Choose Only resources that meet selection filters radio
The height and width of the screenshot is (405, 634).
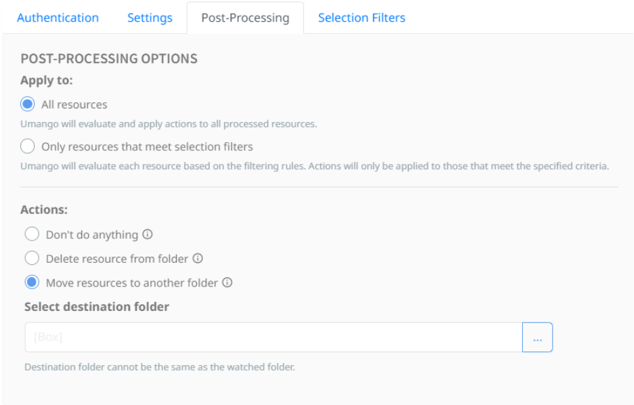pyautogui.click(x=28, y=146)
